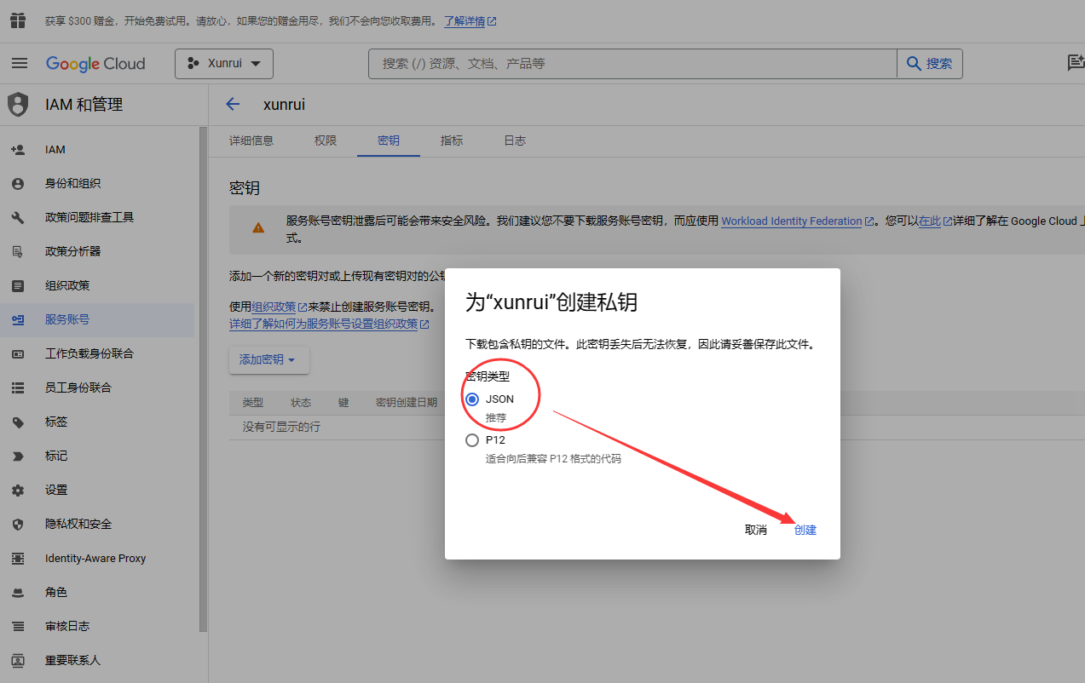Open the 指标 tab

click(452, 141)
